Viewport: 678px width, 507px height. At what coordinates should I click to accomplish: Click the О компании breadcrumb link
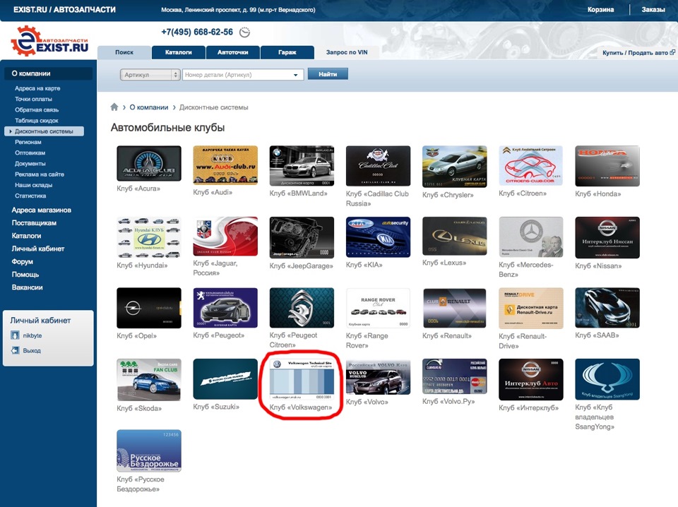pyautogui.click(x=149, y=107)
